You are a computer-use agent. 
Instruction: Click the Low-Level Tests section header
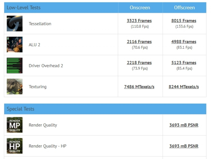tap(24, 7)
